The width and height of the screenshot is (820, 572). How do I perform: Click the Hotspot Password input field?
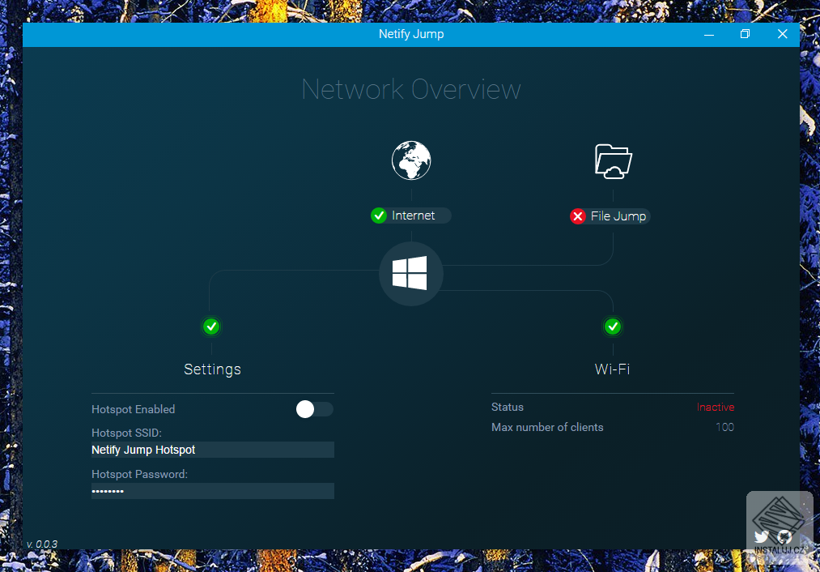213,491
